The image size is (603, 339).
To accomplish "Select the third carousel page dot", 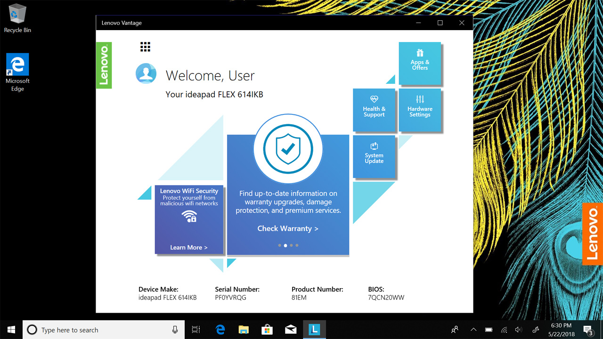I will pyautogui.click(x=291, y=245).
